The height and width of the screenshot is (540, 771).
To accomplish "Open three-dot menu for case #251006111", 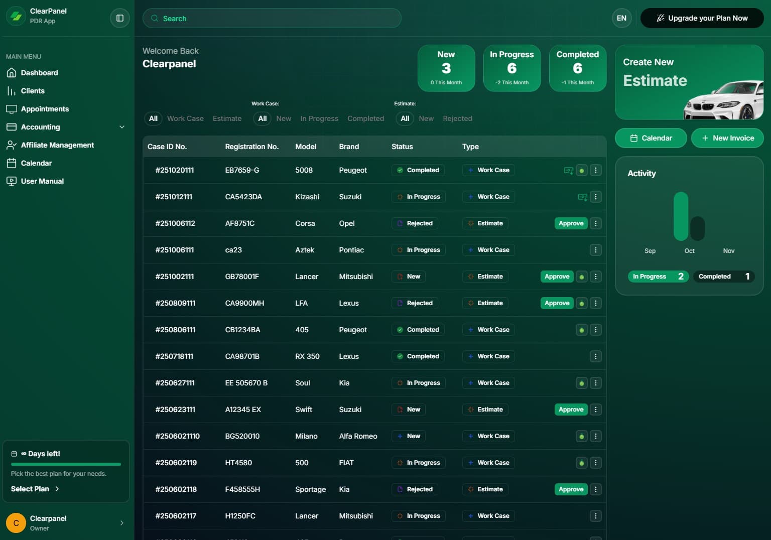I will (595, 250).
